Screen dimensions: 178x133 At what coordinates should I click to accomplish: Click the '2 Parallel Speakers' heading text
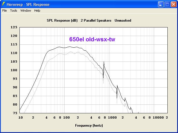96,21
